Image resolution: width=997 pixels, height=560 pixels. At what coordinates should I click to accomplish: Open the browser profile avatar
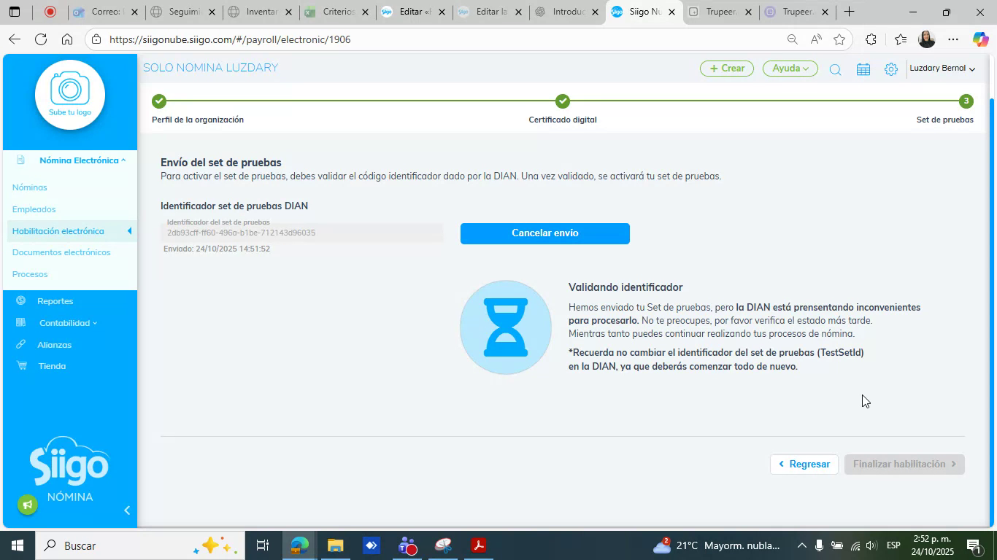point(926,39)
